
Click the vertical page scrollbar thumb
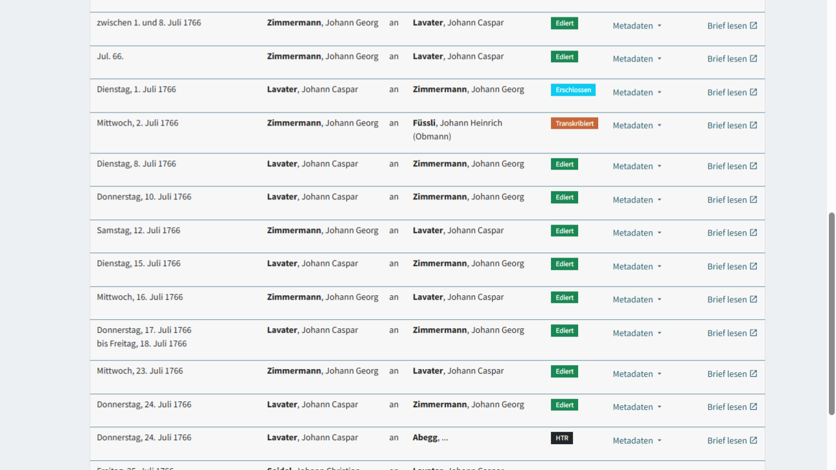click(x=831, y=313)
